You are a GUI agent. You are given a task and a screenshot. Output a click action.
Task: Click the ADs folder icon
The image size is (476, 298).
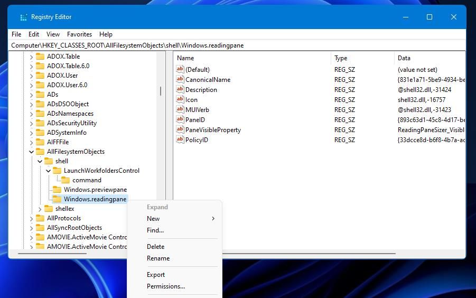(x=40, y=95)
